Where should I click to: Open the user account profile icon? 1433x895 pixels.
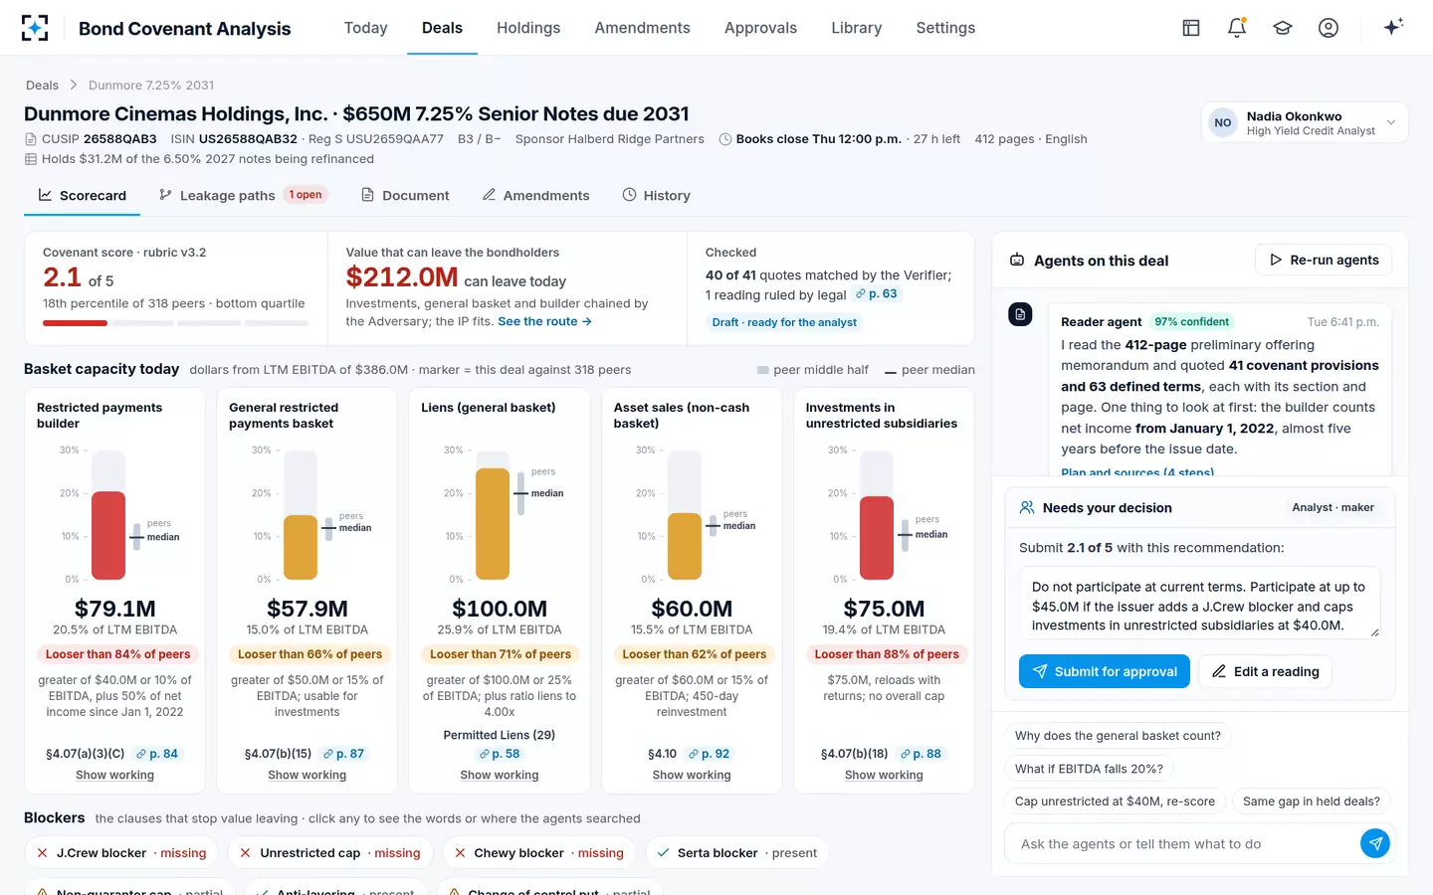tap(1328, 28)
